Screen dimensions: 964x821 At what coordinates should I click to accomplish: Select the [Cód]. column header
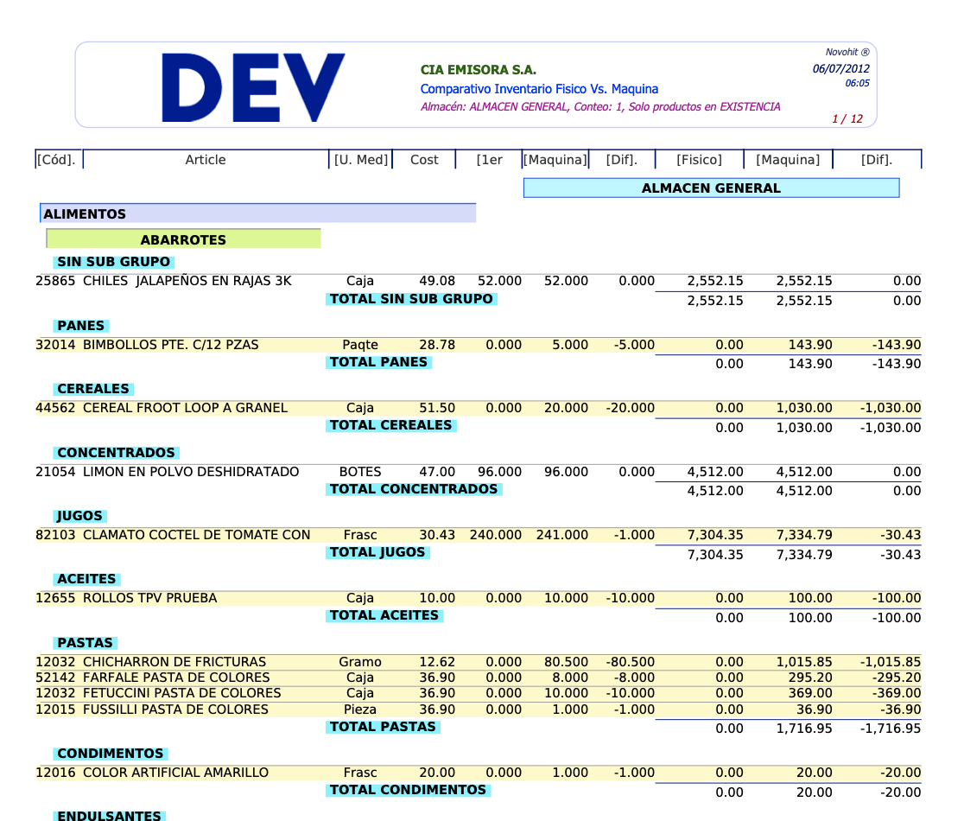(x=56, y=160)
